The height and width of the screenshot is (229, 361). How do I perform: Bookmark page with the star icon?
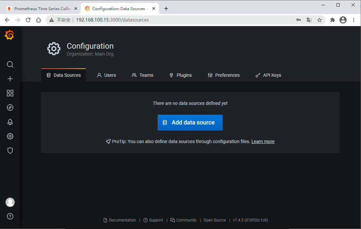[320, 20]
